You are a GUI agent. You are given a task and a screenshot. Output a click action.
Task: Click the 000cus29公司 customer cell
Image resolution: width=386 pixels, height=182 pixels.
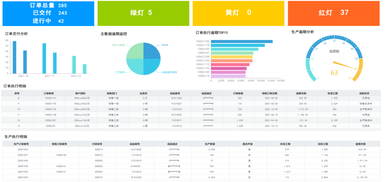click(x=82, y=109)
